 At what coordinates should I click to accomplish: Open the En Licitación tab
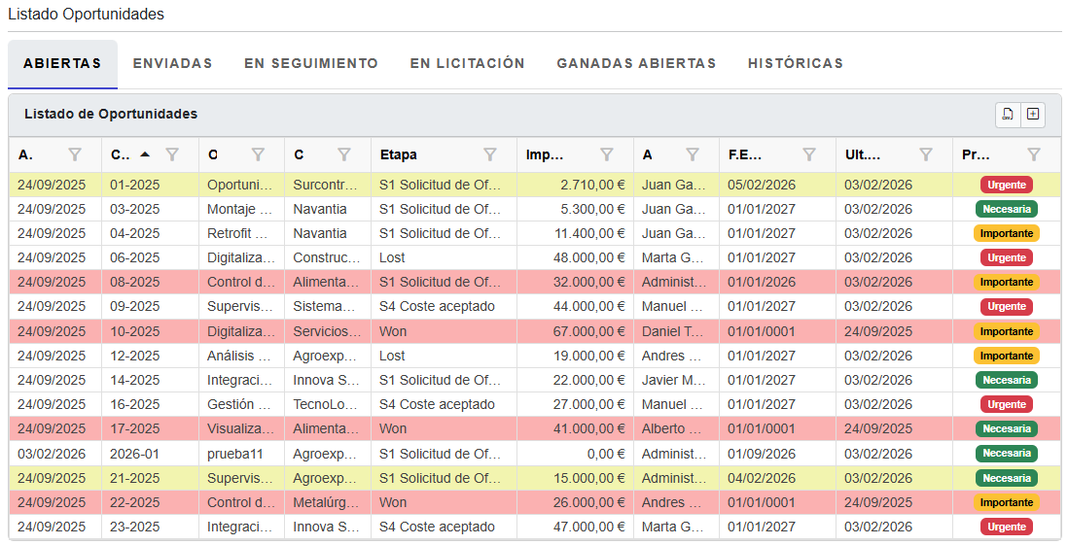(467, 63)
